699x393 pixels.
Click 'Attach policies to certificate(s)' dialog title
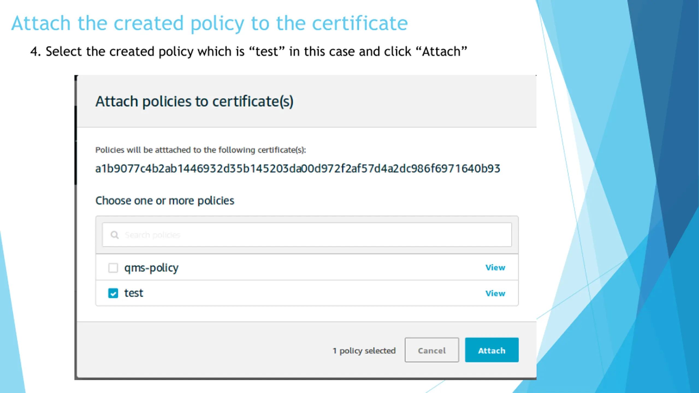[194, 102]
